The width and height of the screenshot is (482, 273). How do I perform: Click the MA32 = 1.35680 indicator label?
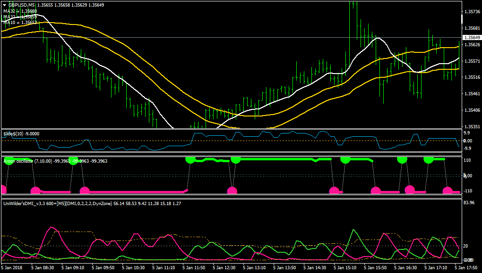coord(20,11)
